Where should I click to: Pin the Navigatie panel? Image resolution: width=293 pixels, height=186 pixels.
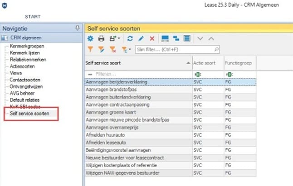point(77,28)
